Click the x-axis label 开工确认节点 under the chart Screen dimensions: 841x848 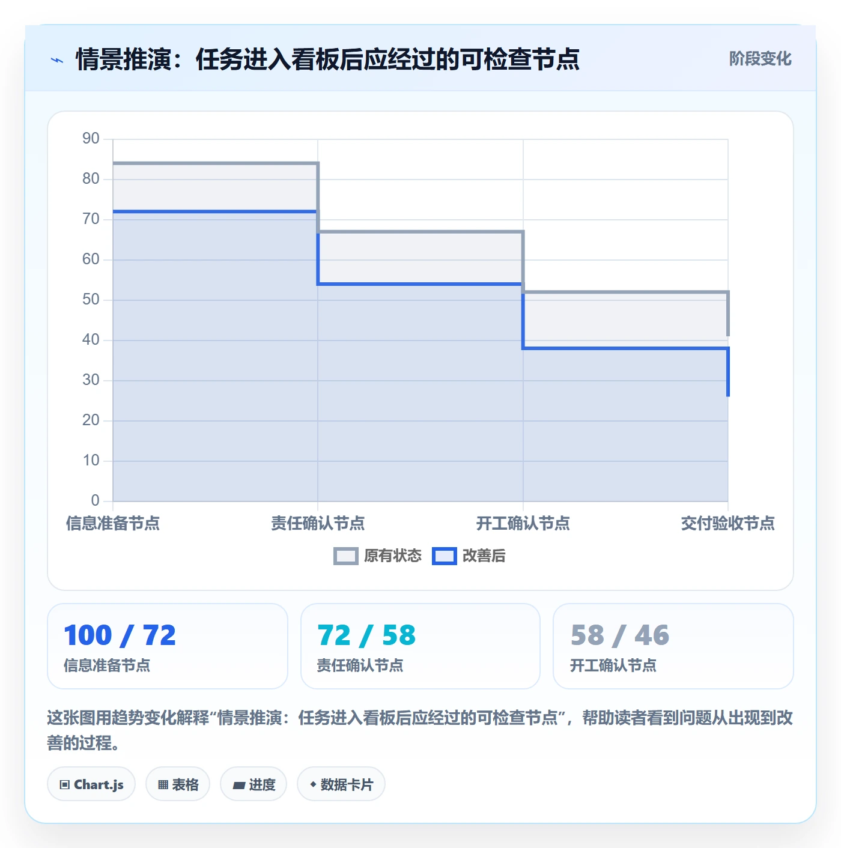pos(523,523)
